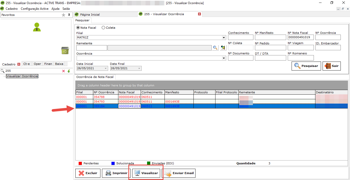
Task: Click the Nº Coleta input field
Action: click(241, 47)
